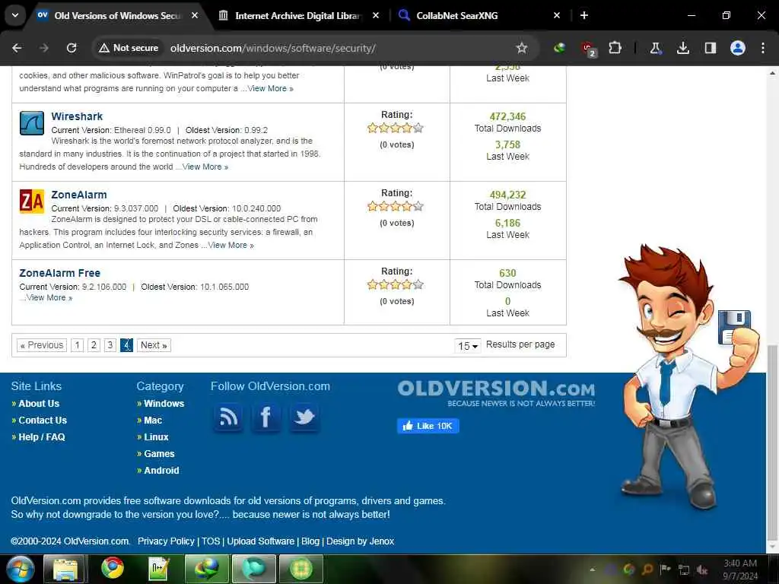Select the Linux category footer link
This screenshot has height=584, width=779.
pyautogui.click(x=156, y=437)
